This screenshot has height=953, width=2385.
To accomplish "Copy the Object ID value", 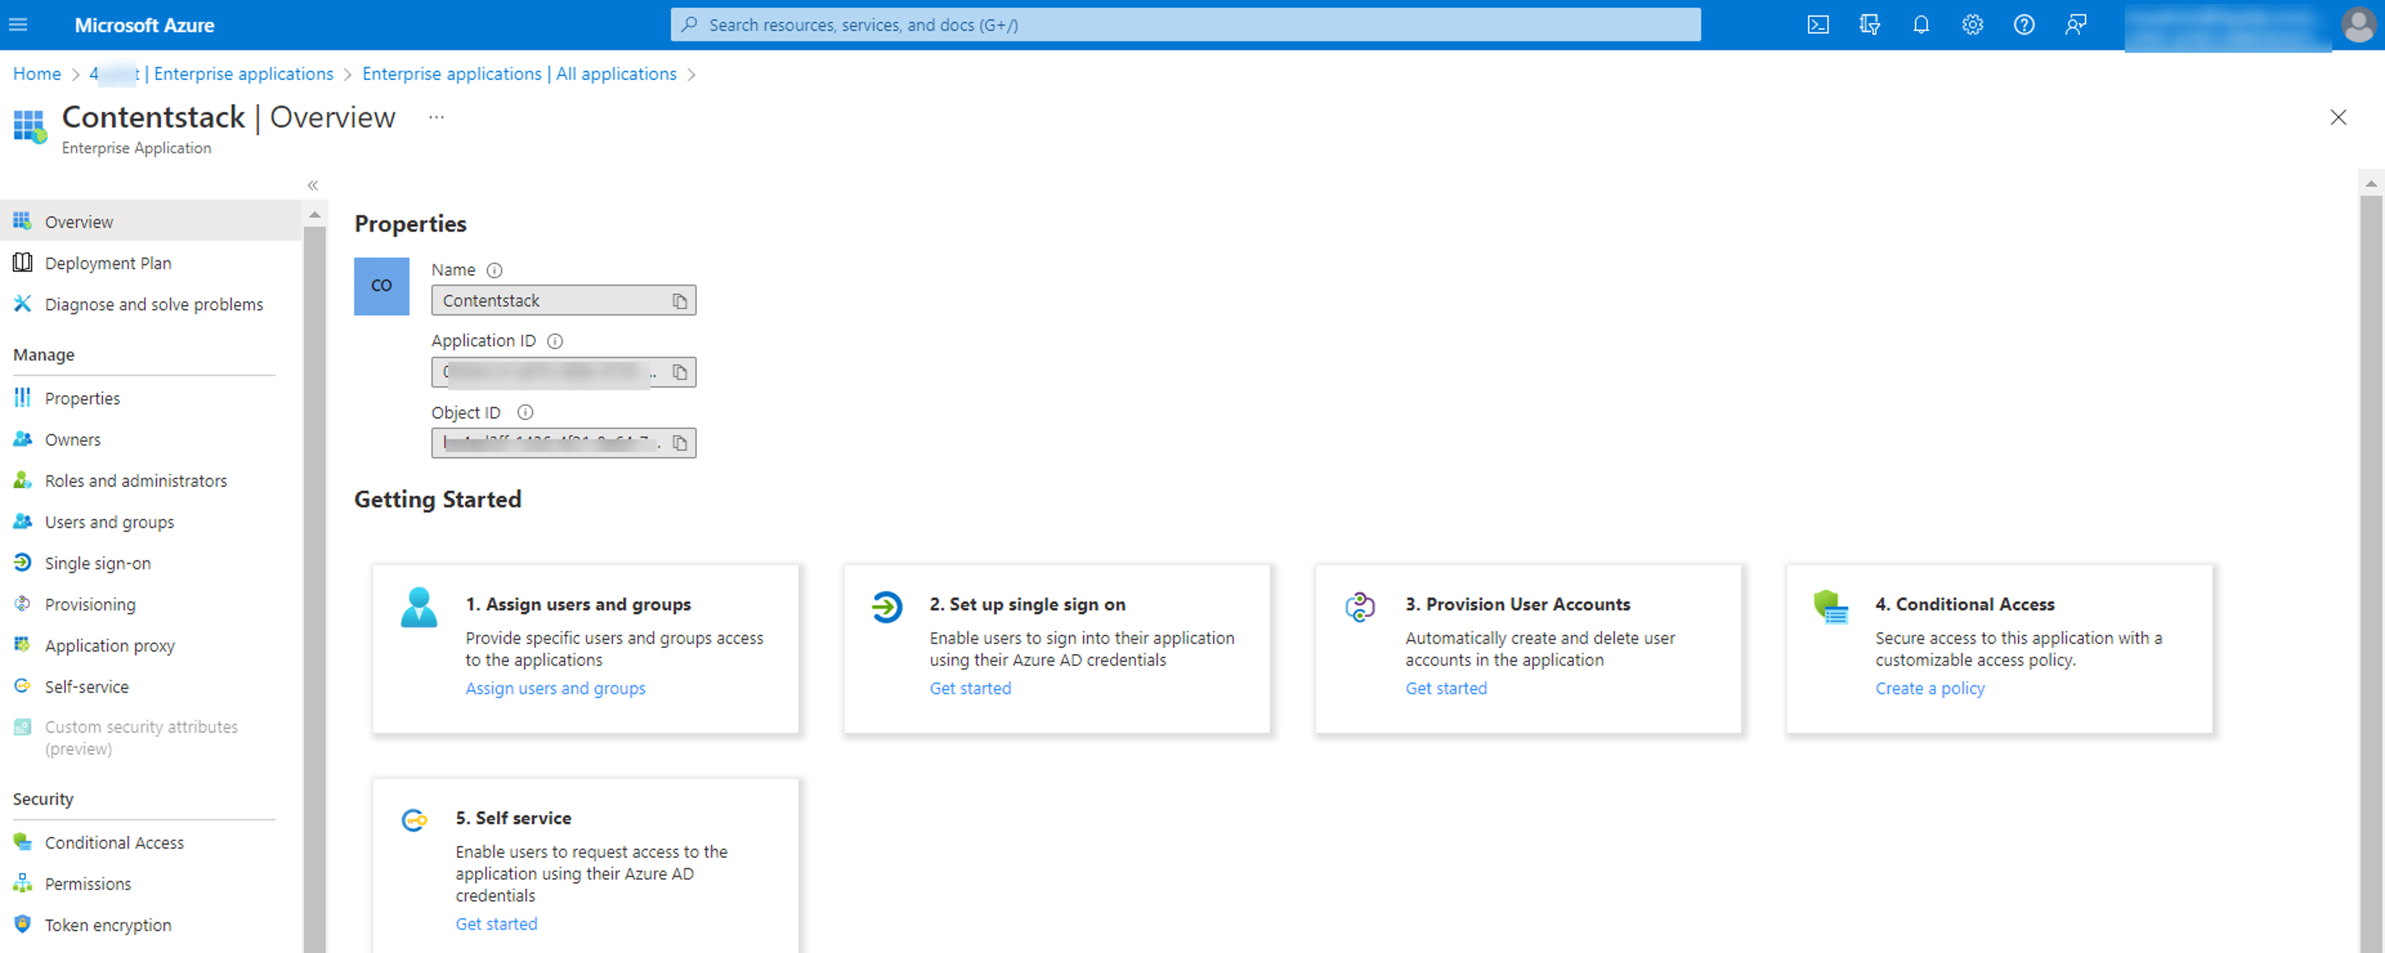I will [x=679, y=444].
